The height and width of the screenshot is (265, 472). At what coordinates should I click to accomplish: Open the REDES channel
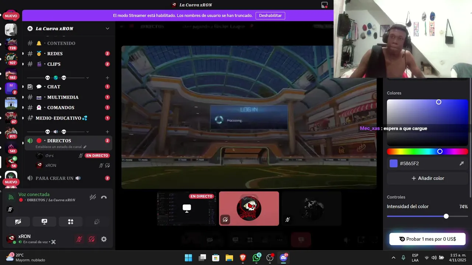click(68, 53)
